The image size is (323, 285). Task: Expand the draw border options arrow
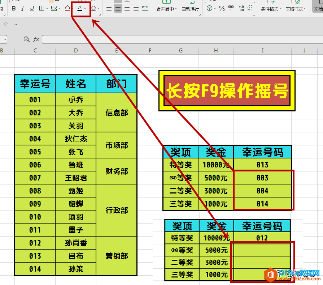click(x=59, y=9)
